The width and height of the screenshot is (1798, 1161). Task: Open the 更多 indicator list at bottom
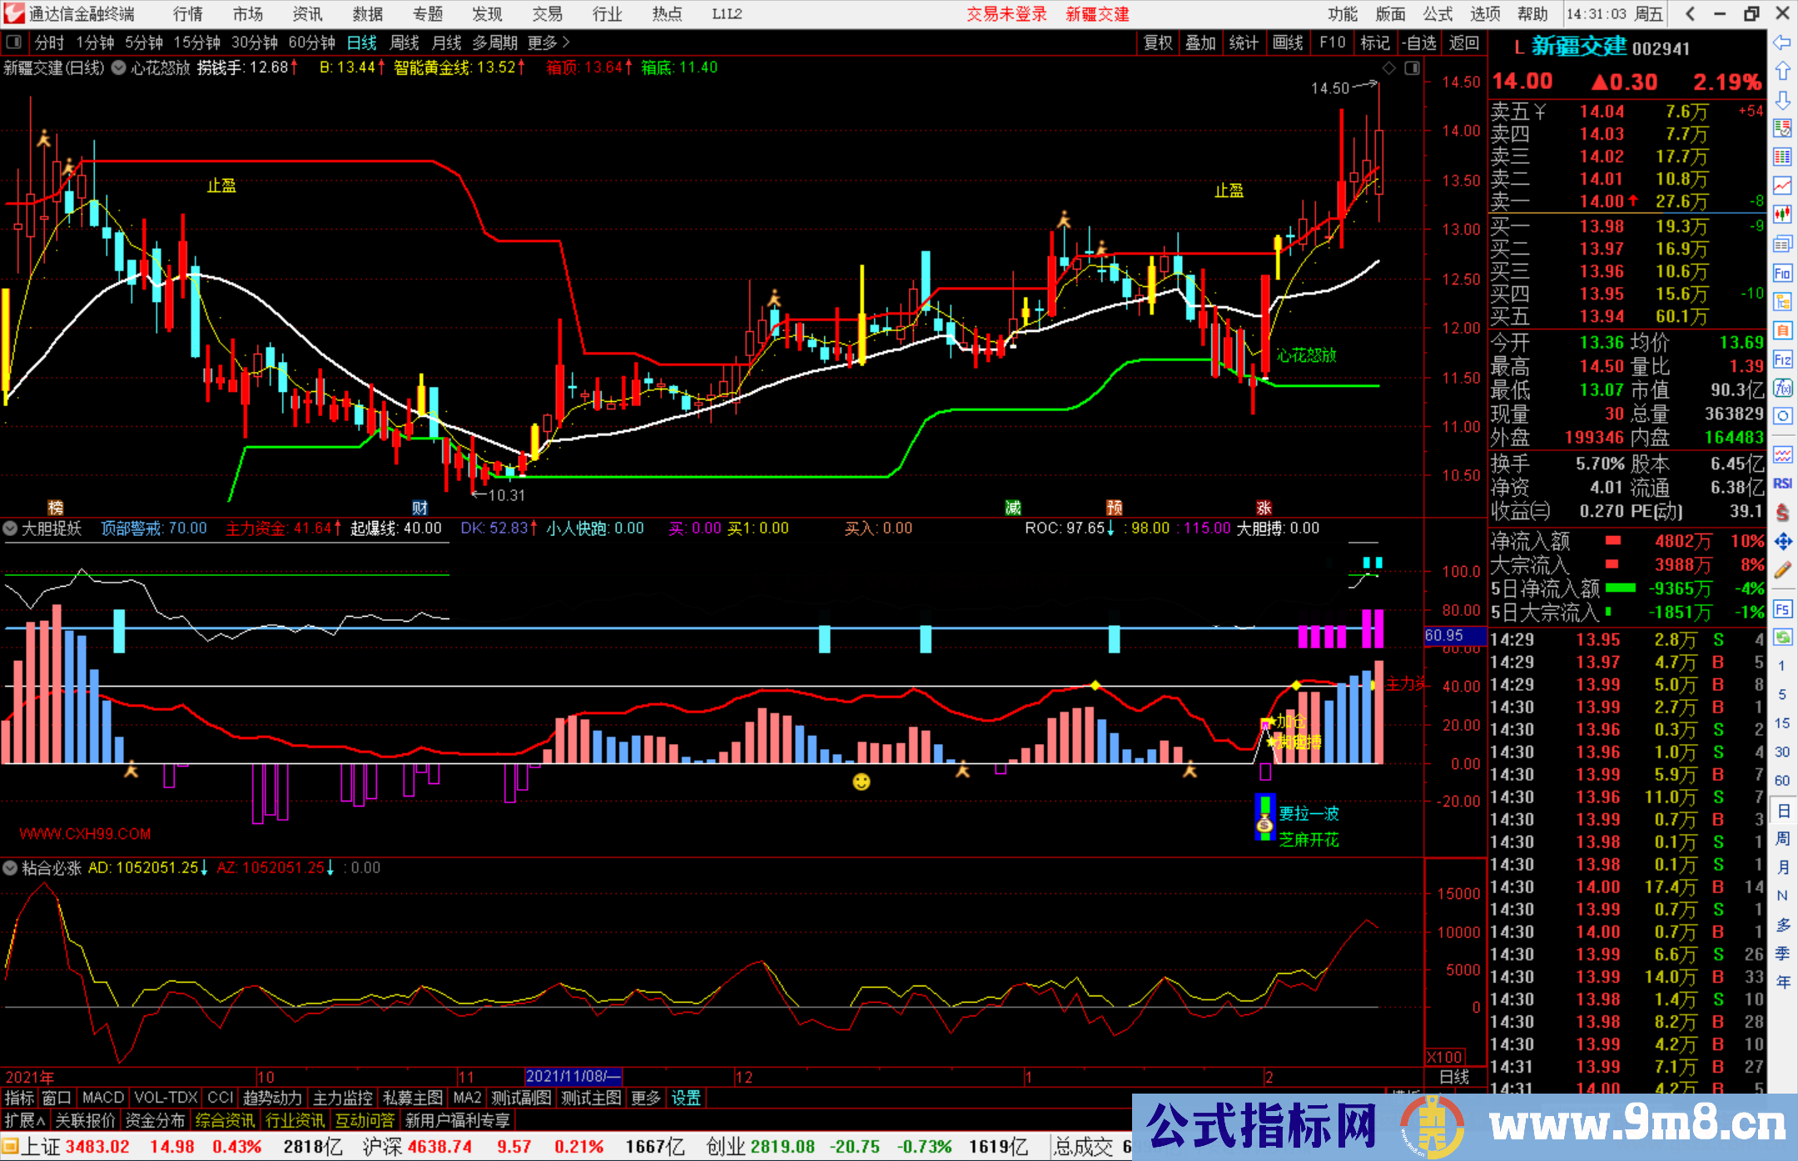pos(644,1098)
